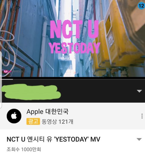Click the white played portion of progress bar

tap(7, 79)
